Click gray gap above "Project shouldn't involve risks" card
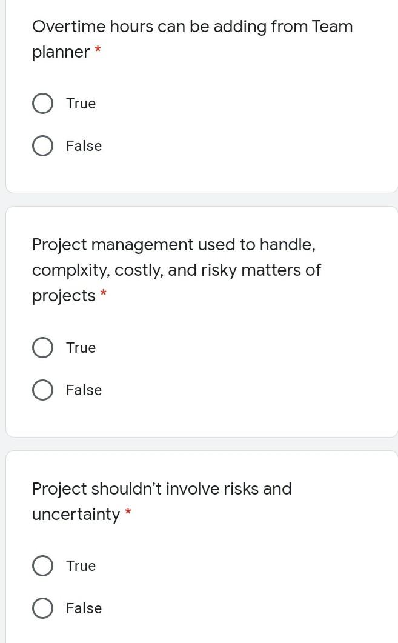The height and width of the screenshot is (643, 398). coord(199,444)
